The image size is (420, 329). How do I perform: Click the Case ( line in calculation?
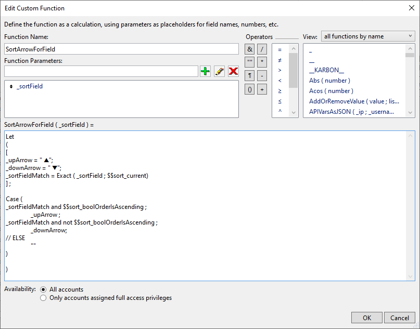point(14,199)
